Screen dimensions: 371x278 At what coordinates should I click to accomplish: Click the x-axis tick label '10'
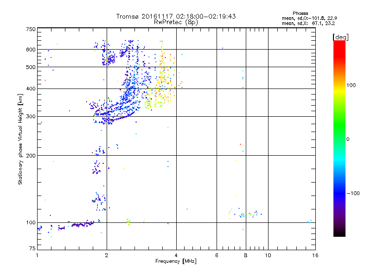[x=268, y=255]
